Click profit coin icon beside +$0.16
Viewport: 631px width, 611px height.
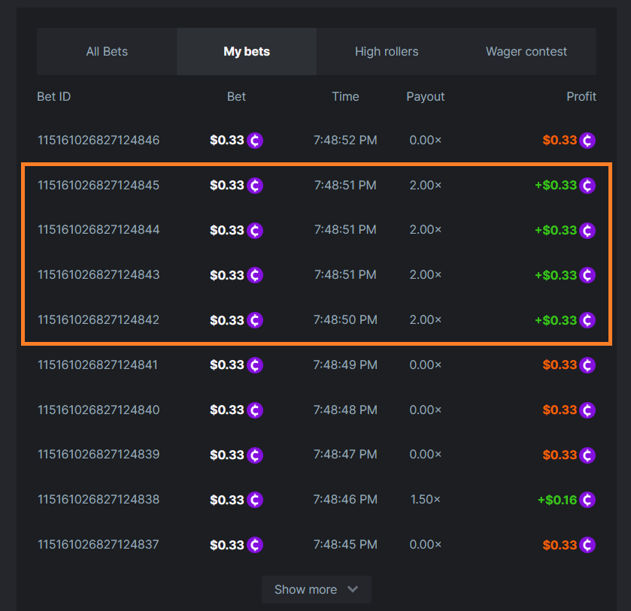[587, 500]
